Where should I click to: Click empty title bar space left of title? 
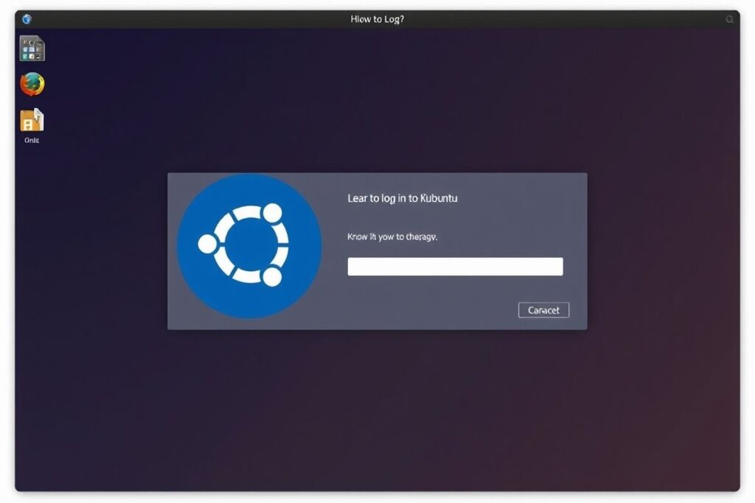[184, 19]
